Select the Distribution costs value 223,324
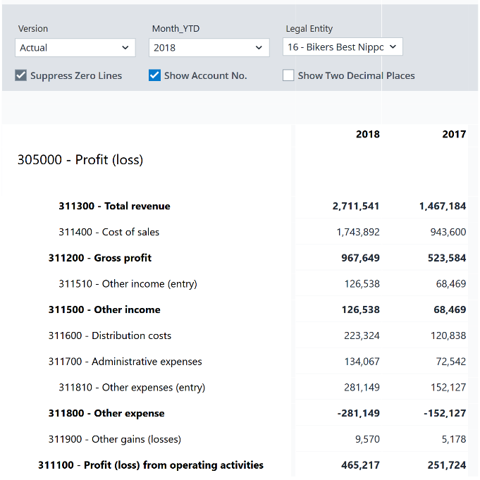480x480 pixels. pyautogui.click(x=362, y=336)
